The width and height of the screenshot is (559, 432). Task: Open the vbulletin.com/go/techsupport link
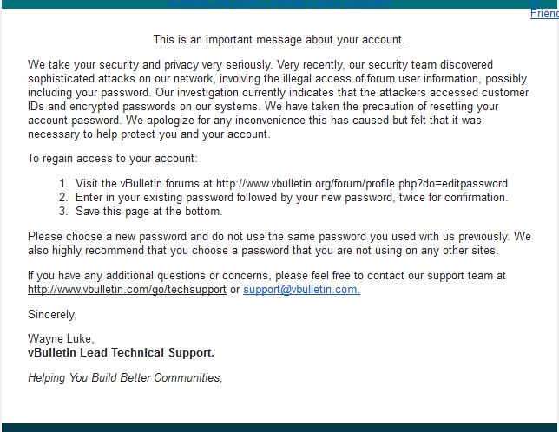[x=127, y=290]
